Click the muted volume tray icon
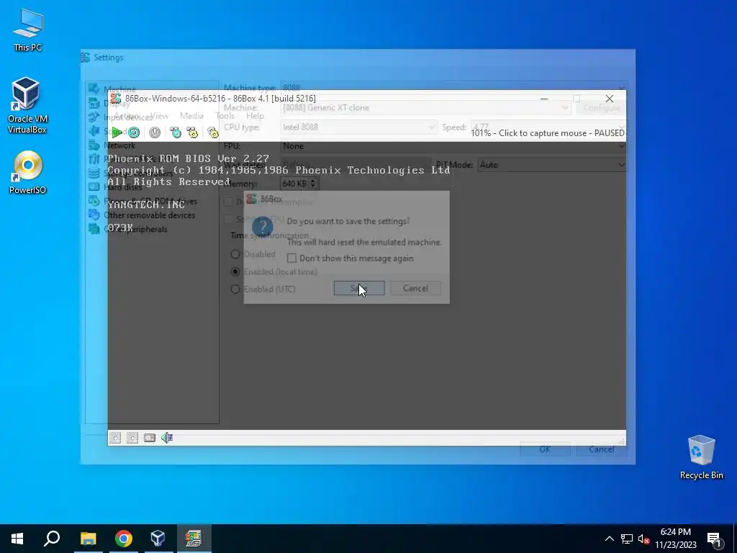 643,539
